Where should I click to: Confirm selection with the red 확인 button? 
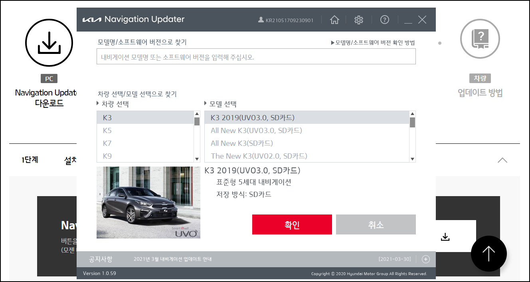(x=292, y=224)
